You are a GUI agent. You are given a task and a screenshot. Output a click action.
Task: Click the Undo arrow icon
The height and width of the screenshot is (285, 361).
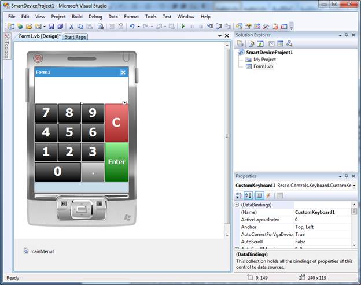[x=132, y=27]
